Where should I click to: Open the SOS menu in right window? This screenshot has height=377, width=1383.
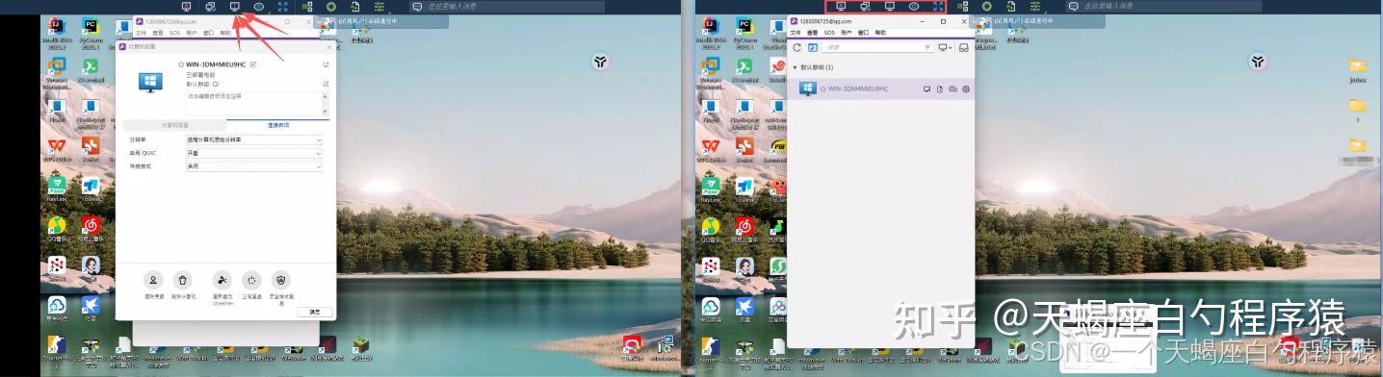point(829,33)
